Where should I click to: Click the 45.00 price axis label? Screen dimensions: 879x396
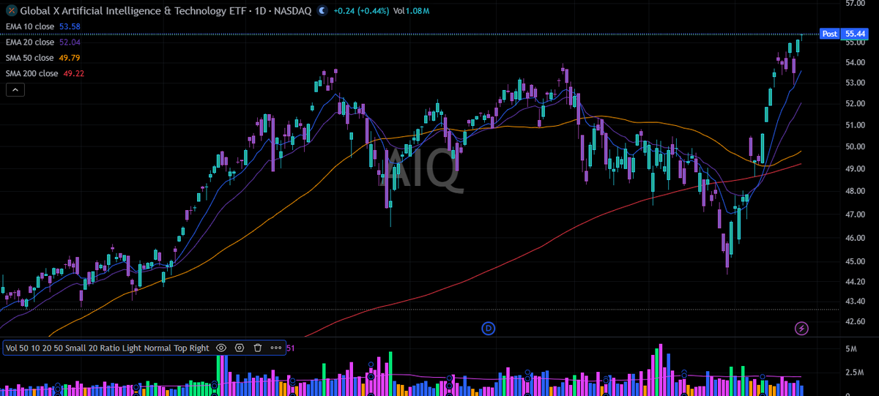click(x=856, y=261)
